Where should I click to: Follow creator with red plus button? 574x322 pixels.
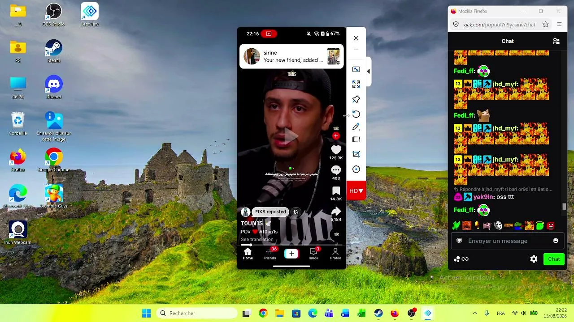click(336, 136)
